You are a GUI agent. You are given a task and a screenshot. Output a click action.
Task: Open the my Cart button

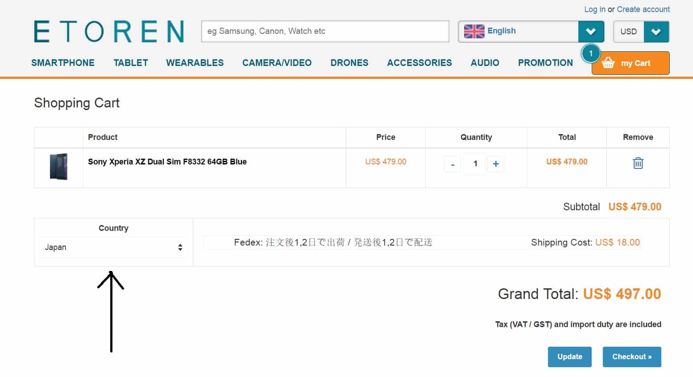coord(631,63)
